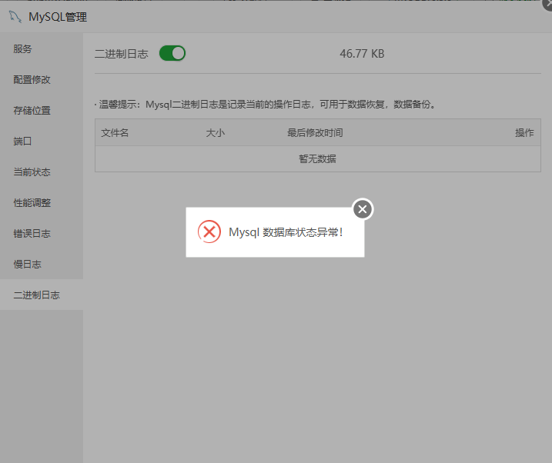This screenshot has height=463, width=552.
Task: Open the 配置修改 tab
Action: 42,80
